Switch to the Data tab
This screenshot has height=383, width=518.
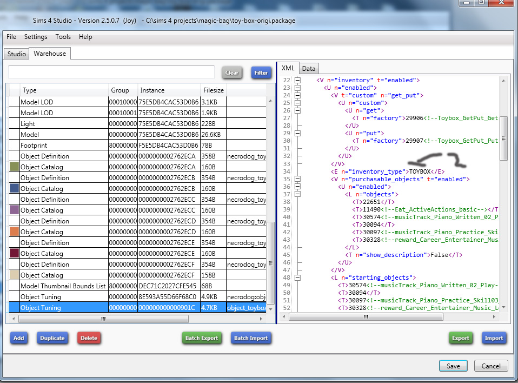309,68
